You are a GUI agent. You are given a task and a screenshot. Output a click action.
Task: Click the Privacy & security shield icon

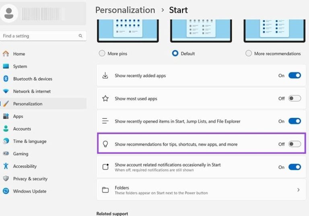pyautogui.click(x=6, y=179)
